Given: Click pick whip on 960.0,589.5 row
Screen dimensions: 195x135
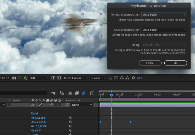Looking at the screenshot, I should (x=71, y=118).
